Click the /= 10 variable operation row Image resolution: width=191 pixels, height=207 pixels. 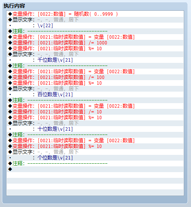coord(95,112)
